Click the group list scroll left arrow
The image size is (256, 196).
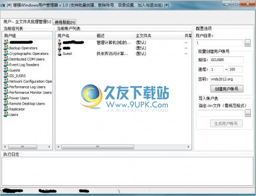point(5,147)
